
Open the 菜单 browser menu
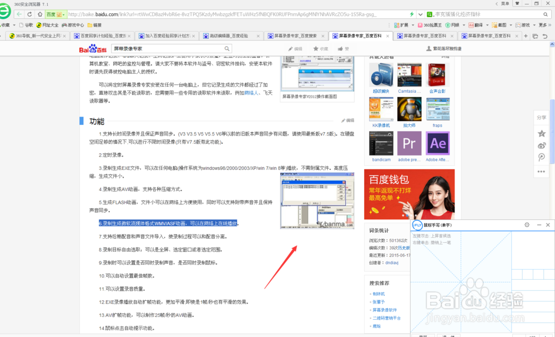tap(505, 3)
